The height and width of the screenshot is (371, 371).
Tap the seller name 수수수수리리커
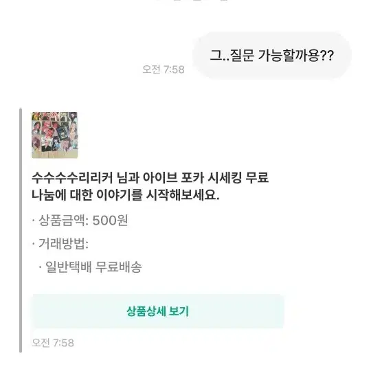(x=72, y=177)
